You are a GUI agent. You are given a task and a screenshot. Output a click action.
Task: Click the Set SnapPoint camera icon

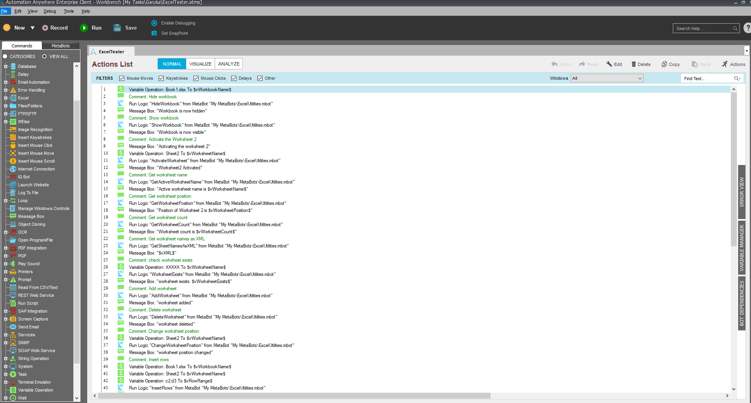point(154,33)
